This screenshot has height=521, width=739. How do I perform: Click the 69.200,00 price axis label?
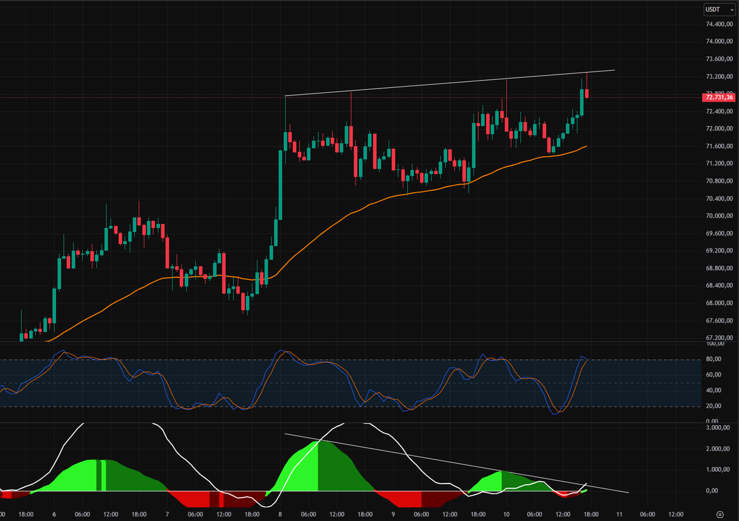coord(719,251)
